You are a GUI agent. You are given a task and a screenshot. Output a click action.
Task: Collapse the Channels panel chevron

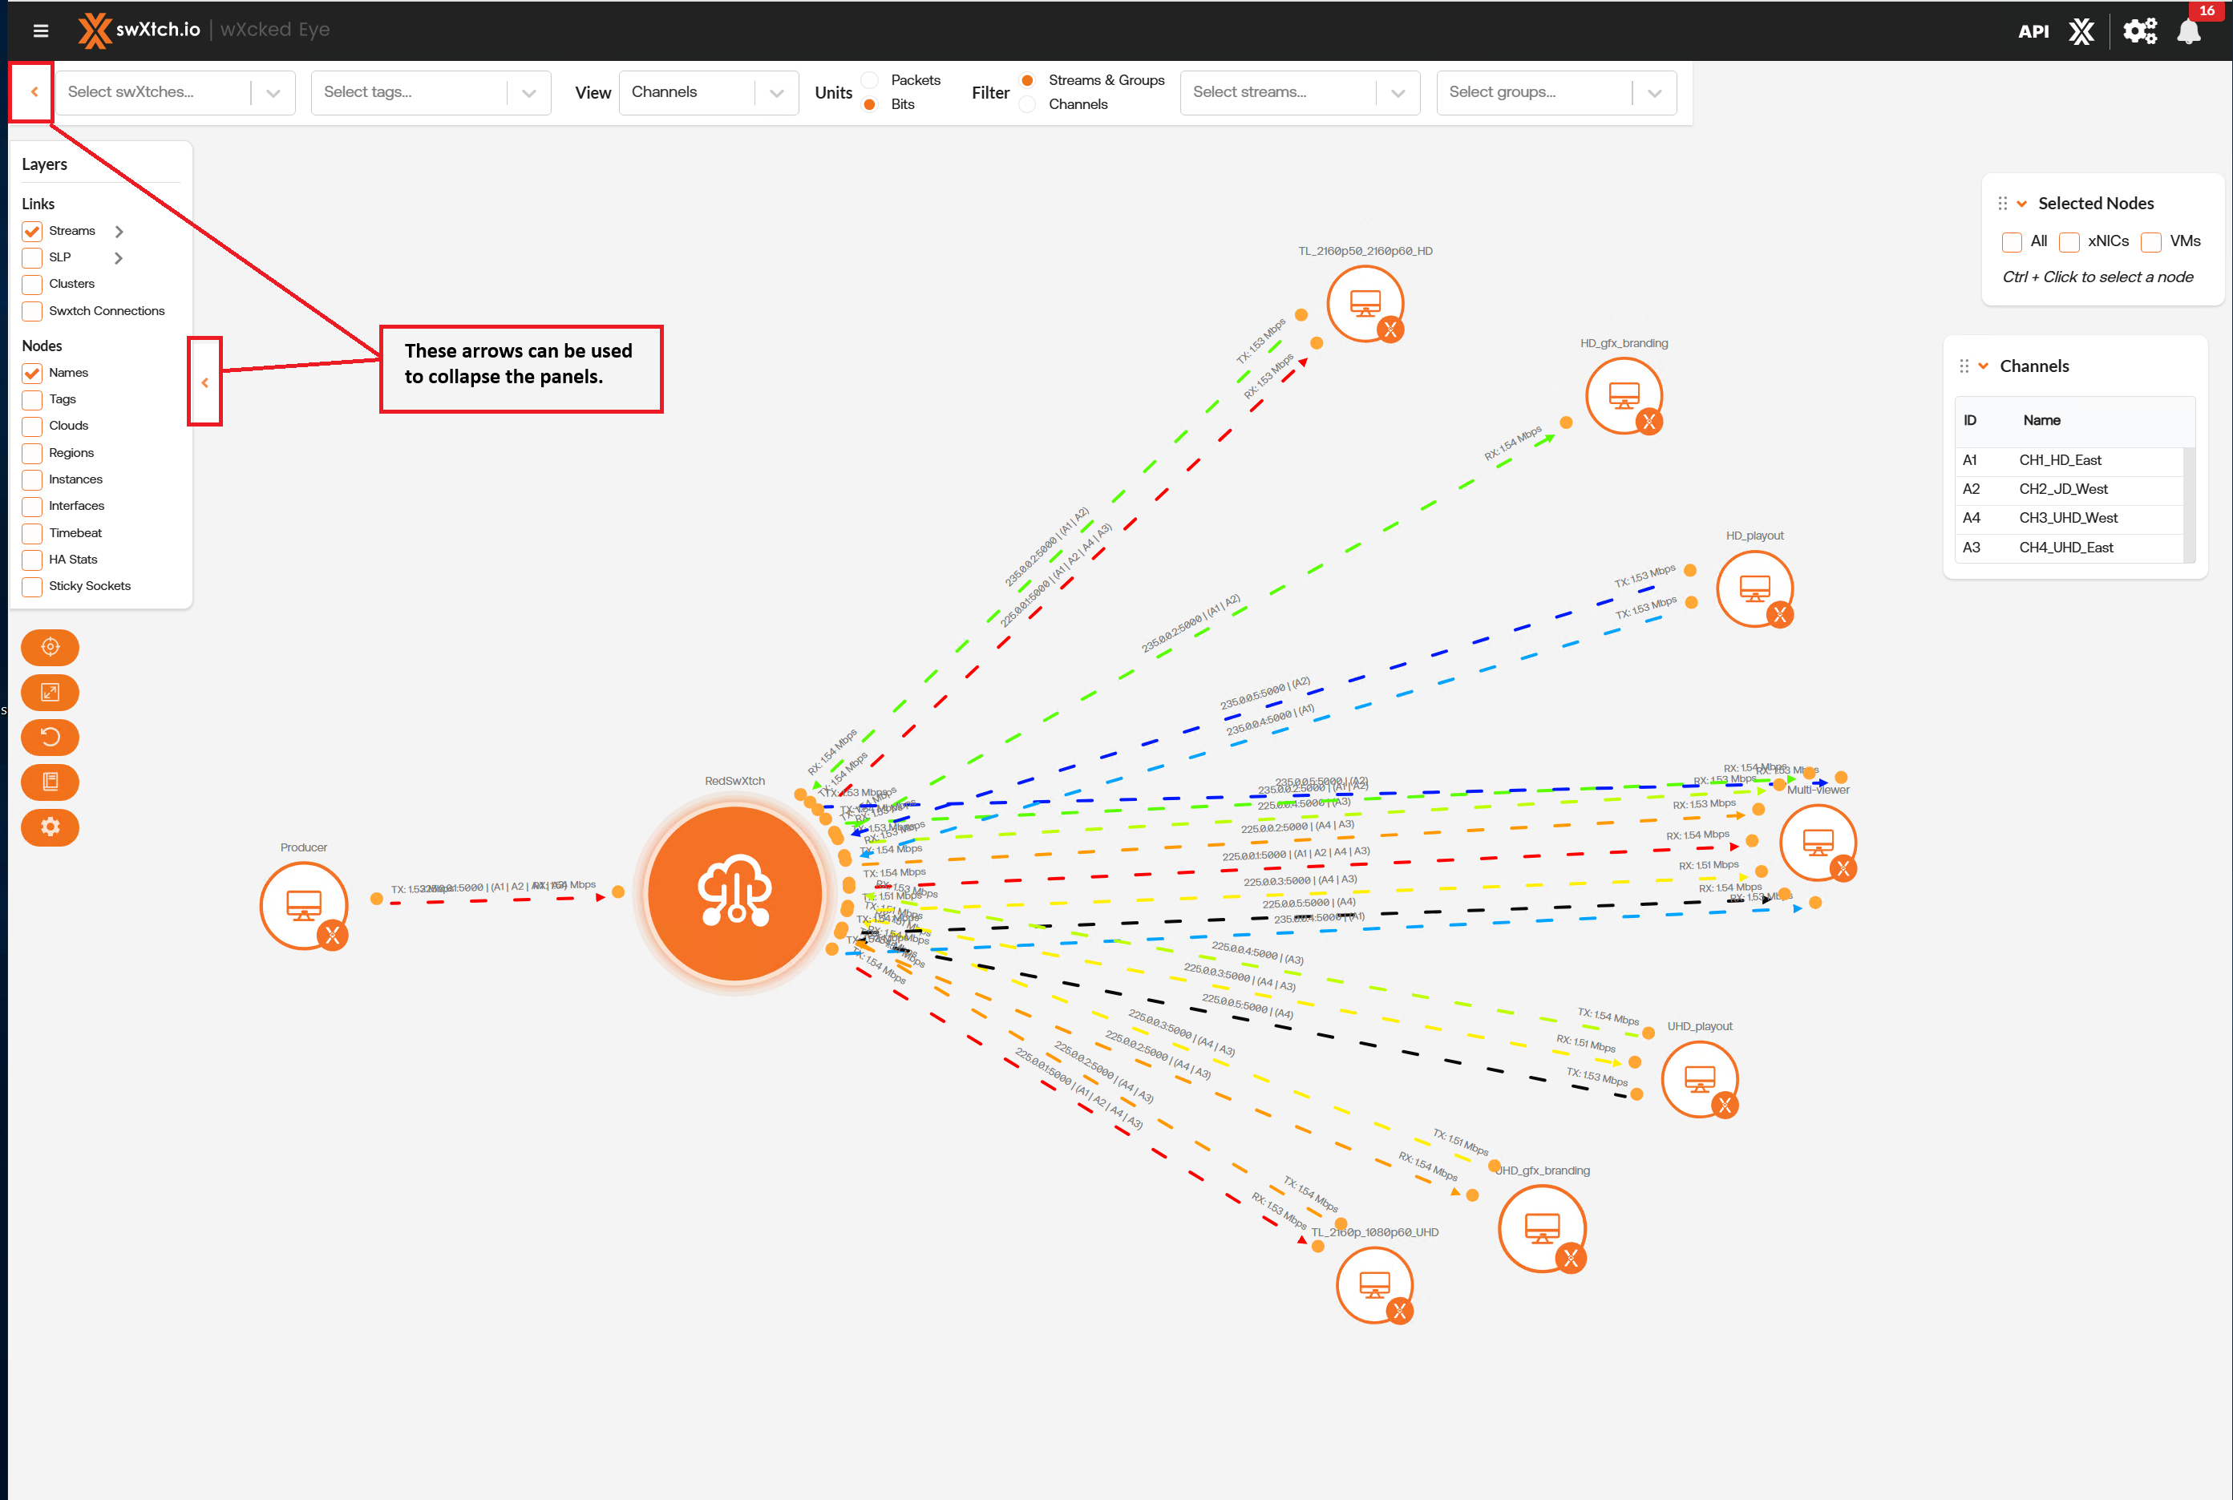tap(1984, 366)
